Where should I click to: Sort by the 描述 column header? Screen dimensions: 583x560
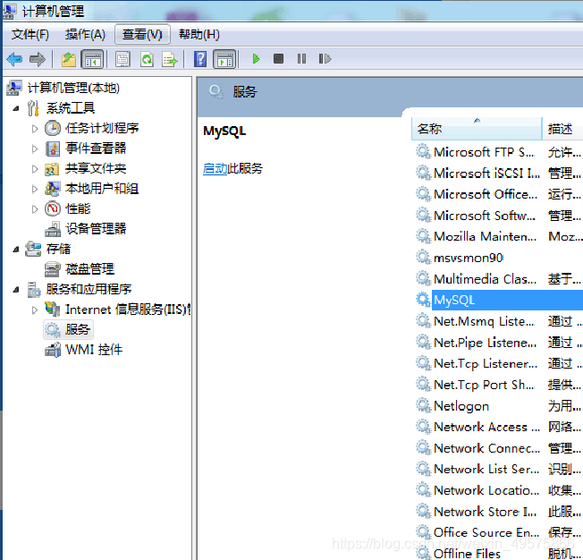pos(562,129)
